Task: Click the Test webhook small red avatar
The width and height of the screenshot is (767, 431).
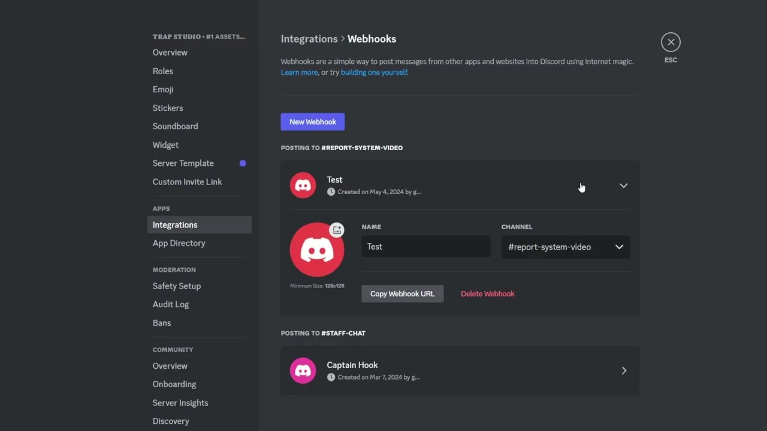Action: coord(303,185)
